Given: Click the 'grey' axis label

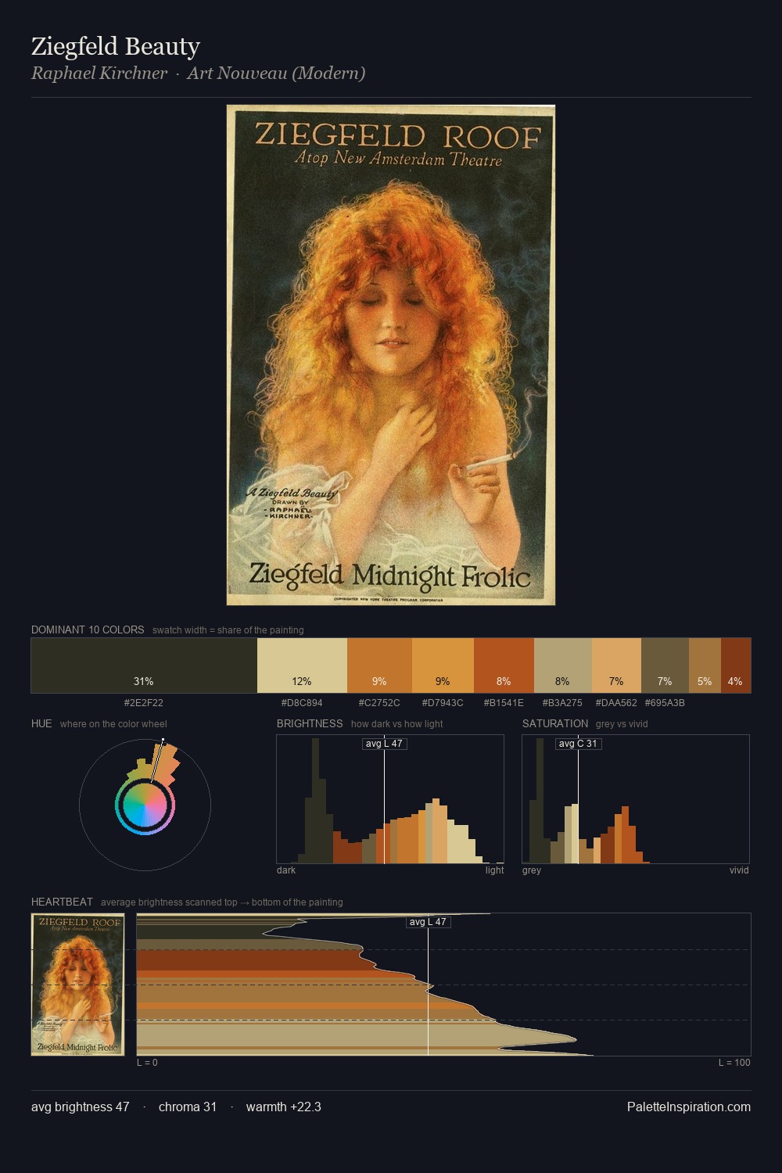Looking at the screenshot, I should 532,870.
